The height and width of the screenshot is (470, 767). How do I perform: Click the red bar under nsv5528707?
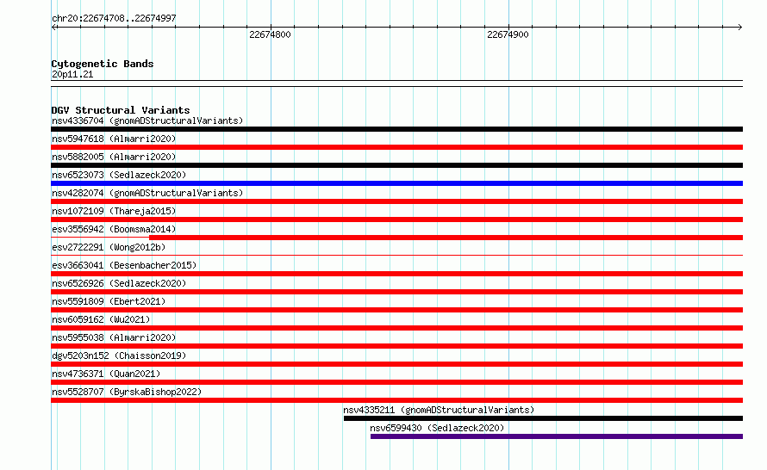coord(396,400)
